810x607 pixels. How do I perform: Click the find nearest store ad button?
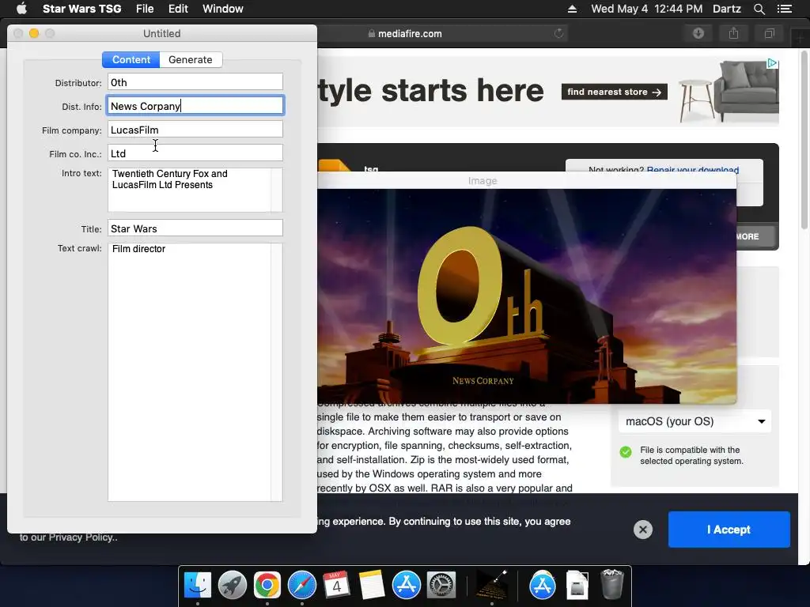tap(614, 92)
